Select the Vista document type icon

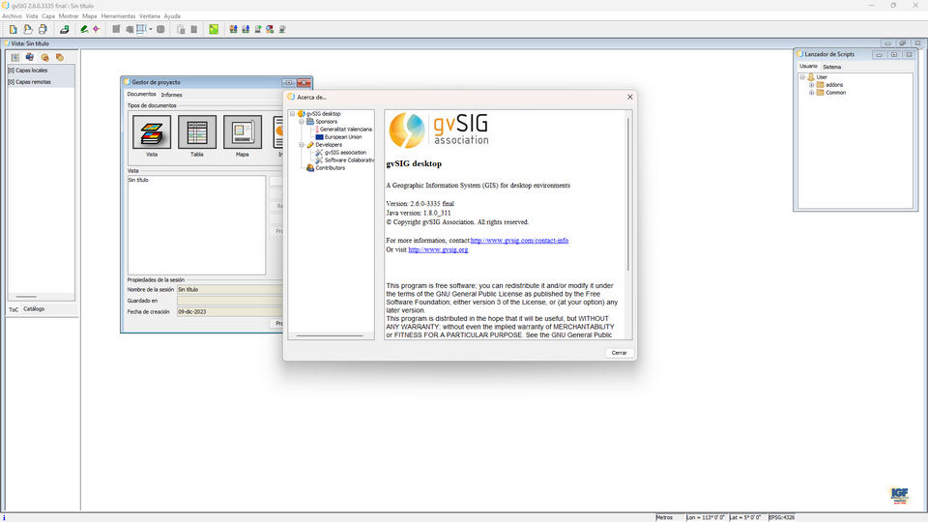tap(152, 132)
